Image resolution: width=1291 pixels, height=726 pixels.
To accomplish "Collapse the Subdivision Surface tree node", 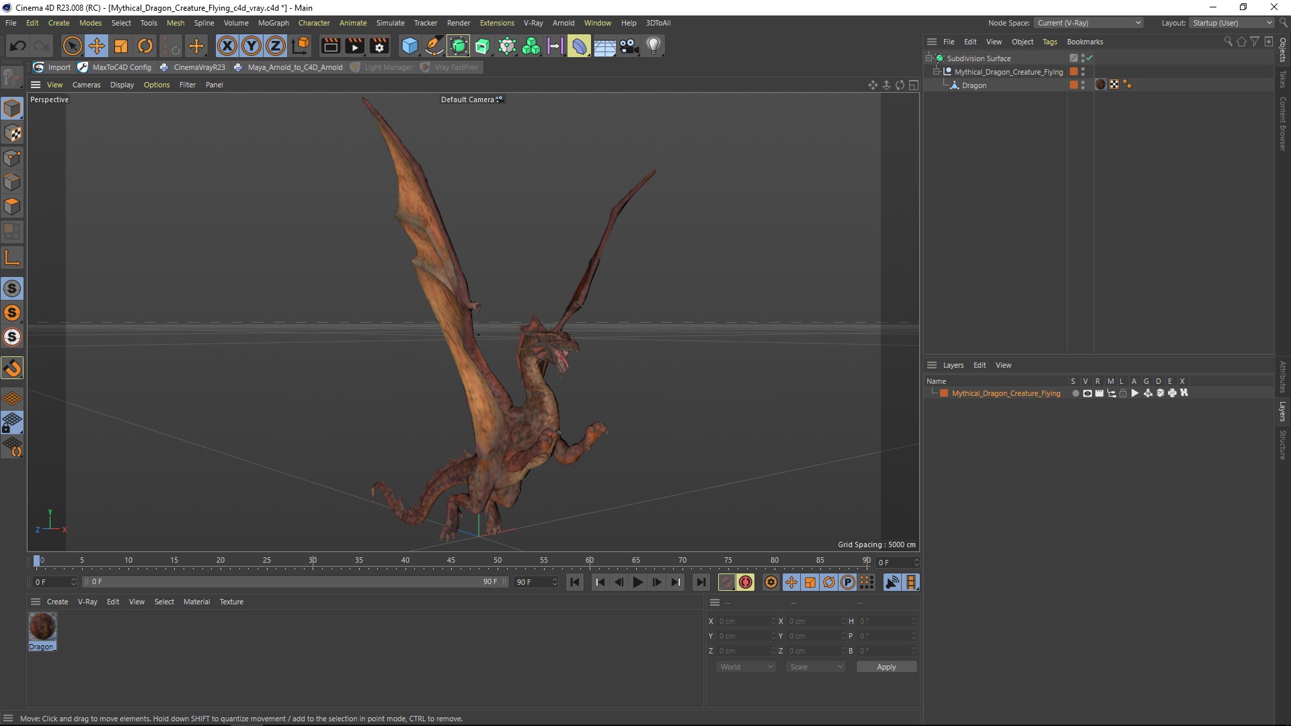I will coord(929,58).
